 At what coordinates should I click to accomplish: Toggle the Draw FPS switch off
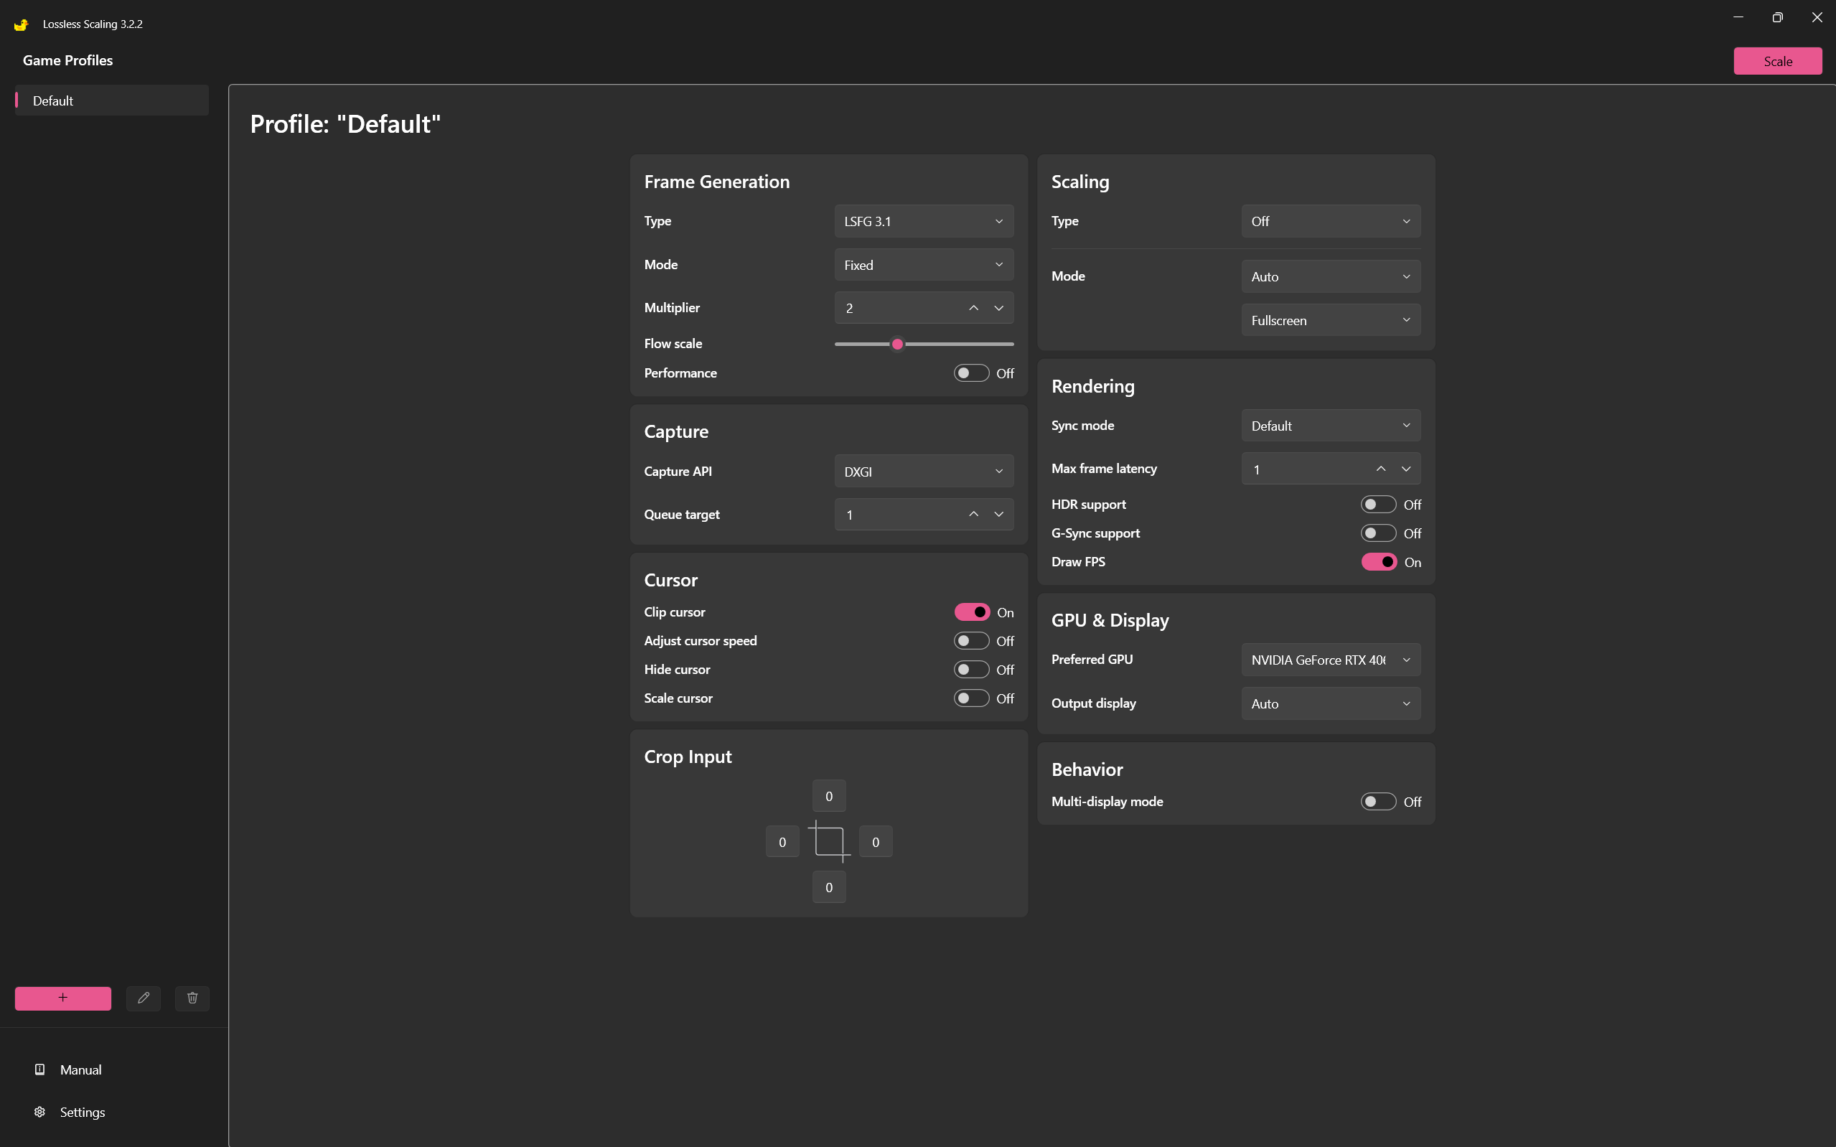tap(1378, 562)
